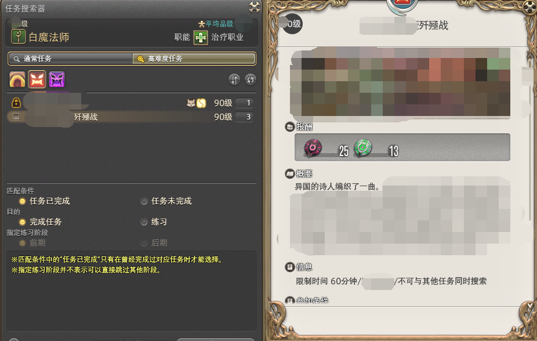The image size is (537, 341).
Task: Click the reset selection circular arrows icon
Action: coord(251,80)
